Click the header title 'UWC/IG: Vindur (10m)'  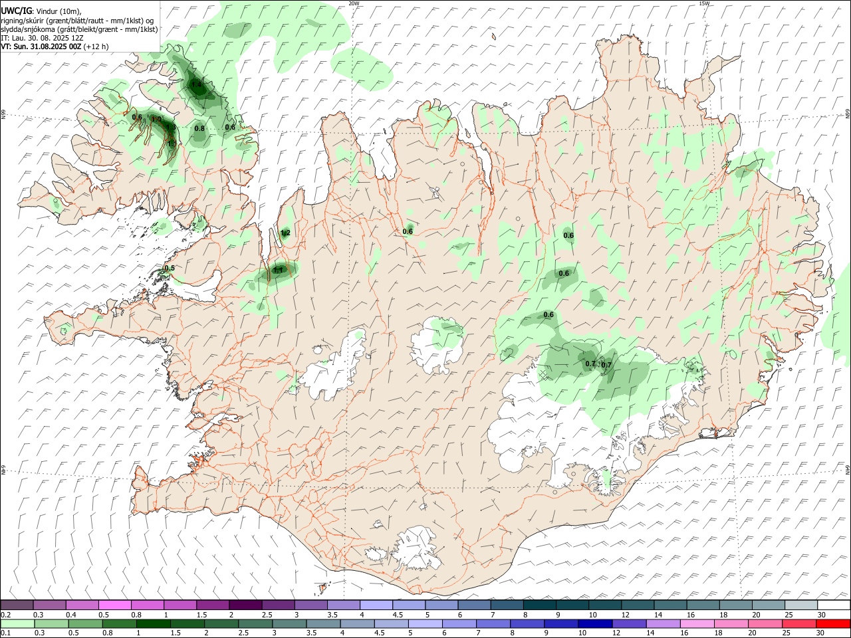click(x=41, y=11)
